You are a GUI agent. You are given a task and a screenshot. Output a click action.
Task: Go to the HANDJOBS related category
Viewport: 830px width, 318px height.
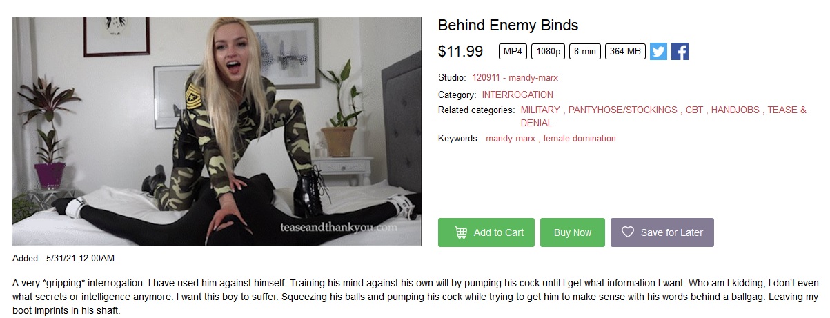(x=734, y=110)
